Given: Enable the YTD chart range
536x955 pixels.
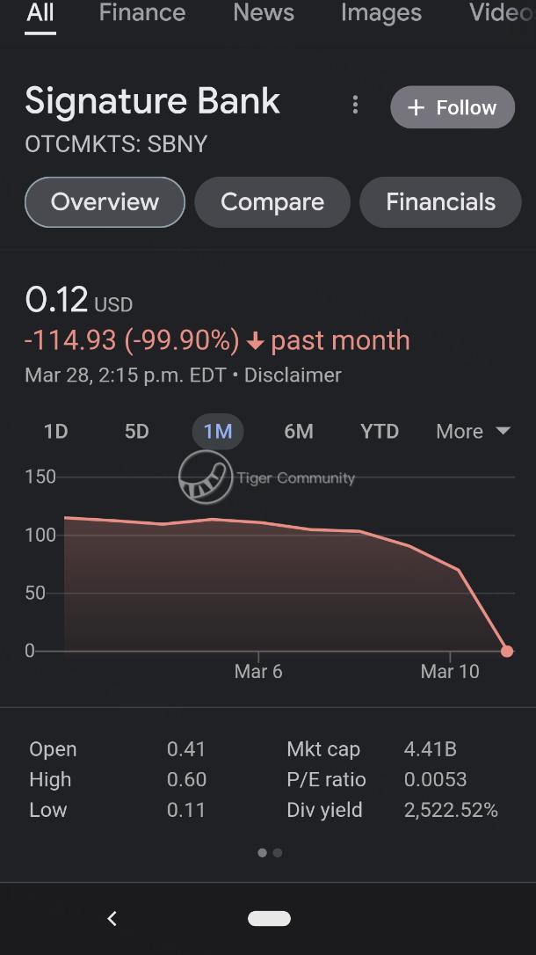Looking at the screenshot, I should pos(379,432).
